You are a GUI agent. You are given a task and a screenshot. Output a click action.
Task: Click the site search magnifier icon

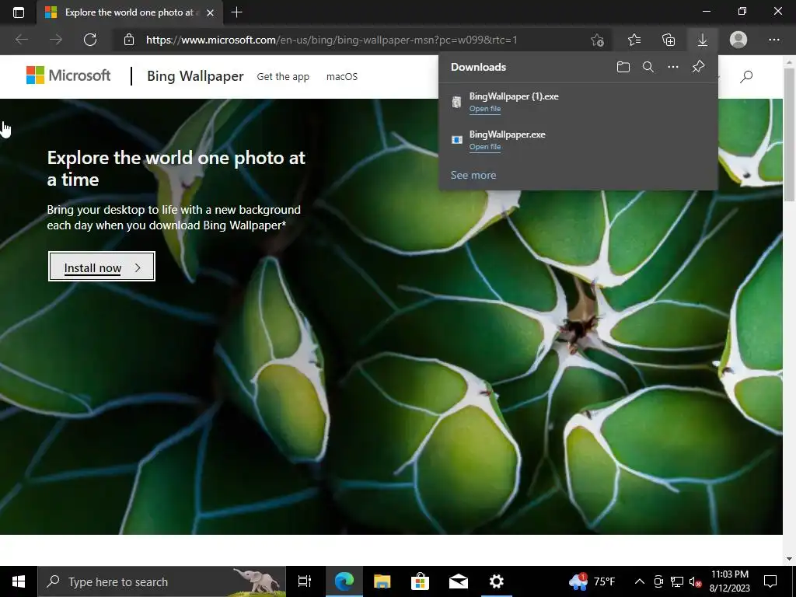746,77
